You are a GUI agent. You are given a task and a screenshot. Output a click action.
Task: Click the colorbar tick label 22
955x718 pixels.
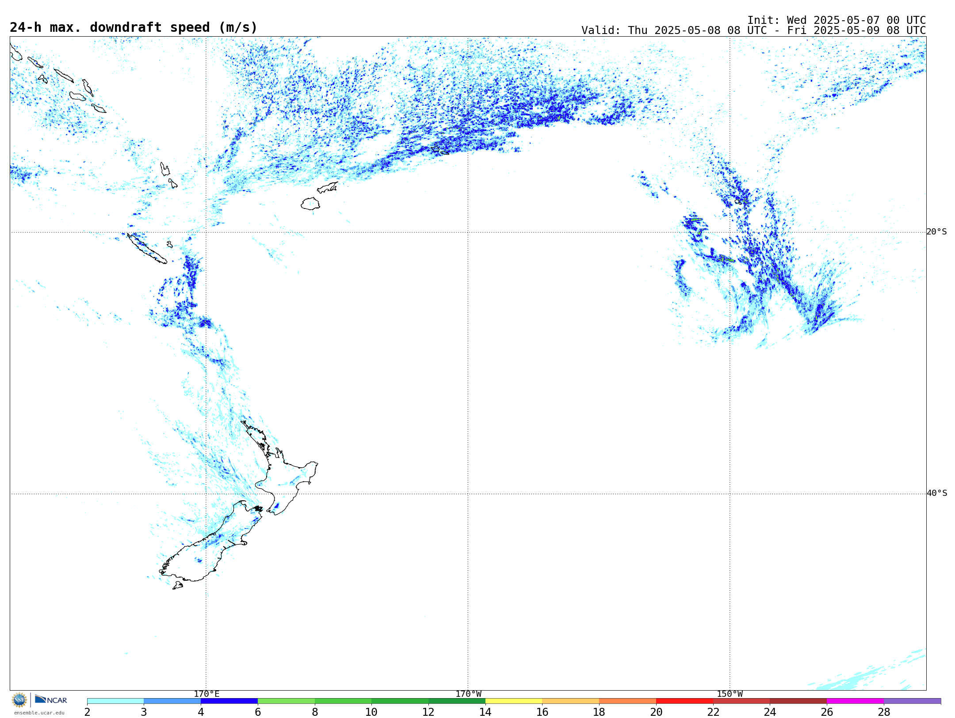[x=713, y=712]
